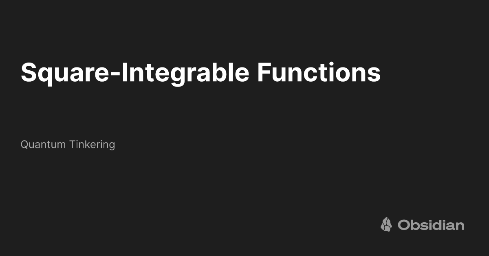Viewport: 489px width, 256px height.
Task: Click the word Tinkering in the subtitle
Action: [x=92, y=145]
